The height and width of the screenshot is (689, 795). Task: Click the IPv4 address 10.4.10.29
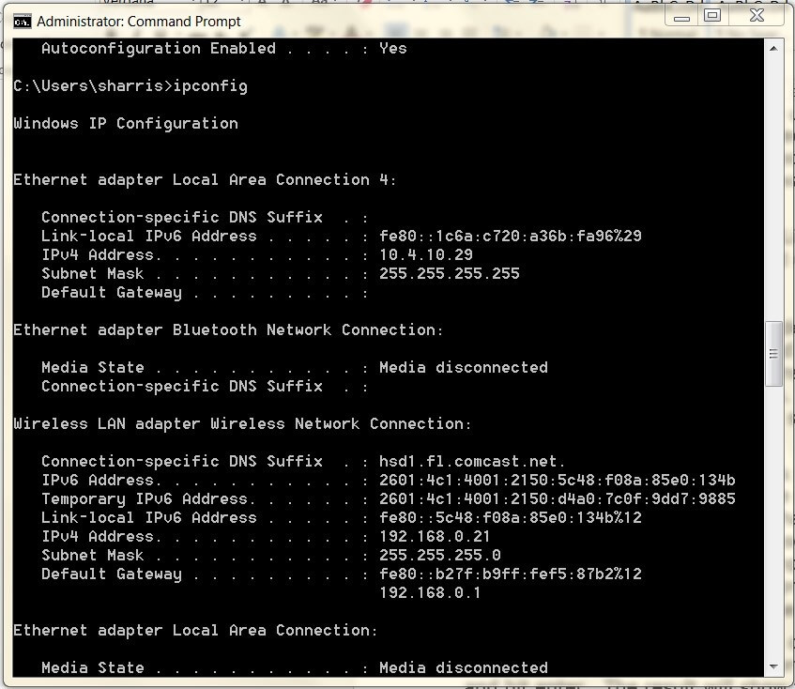coord(425,255)
